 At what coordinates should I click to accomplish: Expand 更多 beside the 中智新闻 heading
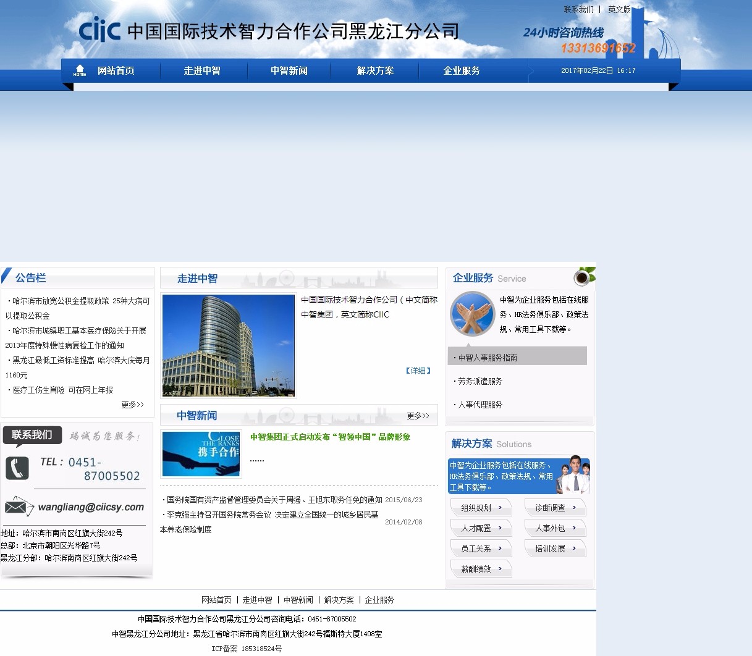tap(418, 416)
